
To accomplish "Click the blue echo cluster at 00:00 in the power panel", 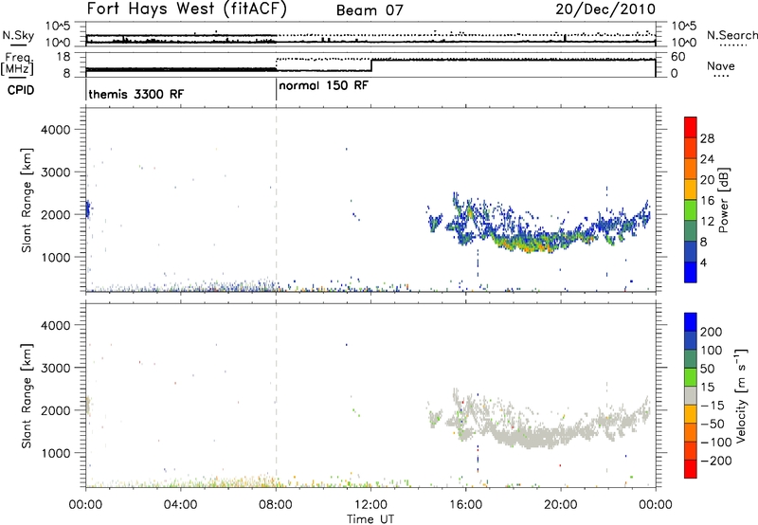I will (88, 209).
